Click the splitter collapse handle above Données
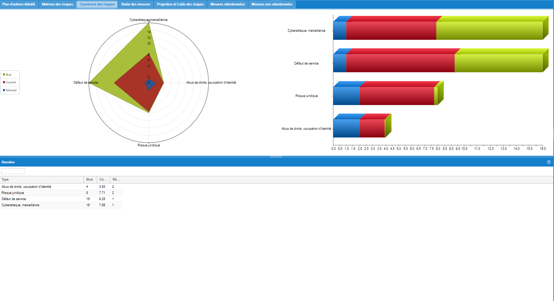This screenshot has height=301, width=554. point(276,156)
